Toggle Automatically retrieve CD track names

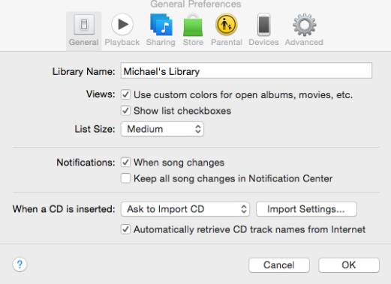[125, 229]
